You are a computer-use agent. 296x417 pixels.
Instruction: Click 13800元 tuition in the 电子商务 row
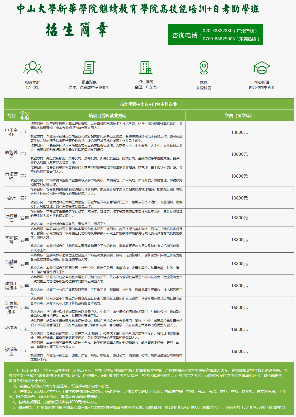click(240, 132)
